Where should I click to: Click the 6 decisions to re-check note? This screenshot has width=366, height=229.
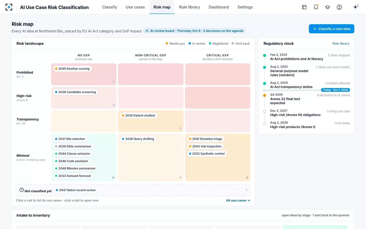pyautogui.click(x=333, y=95)
